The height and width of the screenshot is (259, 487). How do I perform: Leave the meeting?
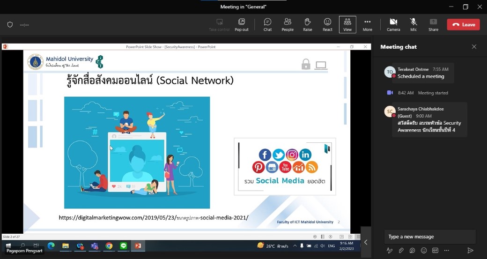pos(463,24)
